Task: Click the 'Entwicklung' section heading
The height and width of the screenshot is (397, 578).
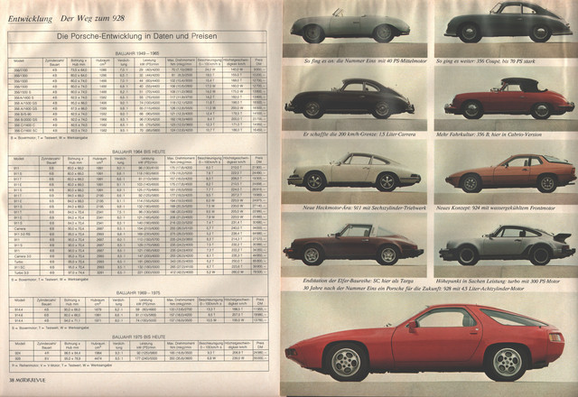Action: click(30, 19)
